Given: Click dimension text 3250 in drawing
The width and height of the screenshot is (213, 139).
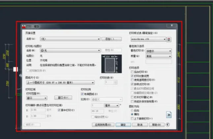Looking at the screenshot, I should [4, 57].
